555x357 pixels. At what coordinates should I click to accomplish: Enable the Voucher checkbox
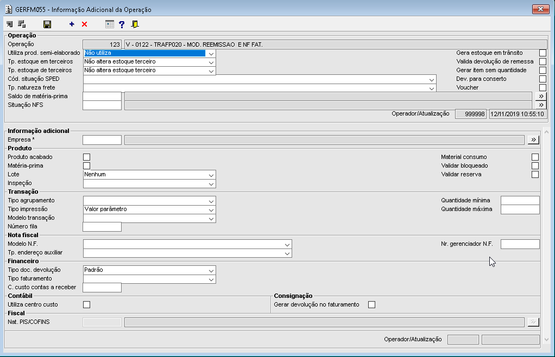[543, 88]
